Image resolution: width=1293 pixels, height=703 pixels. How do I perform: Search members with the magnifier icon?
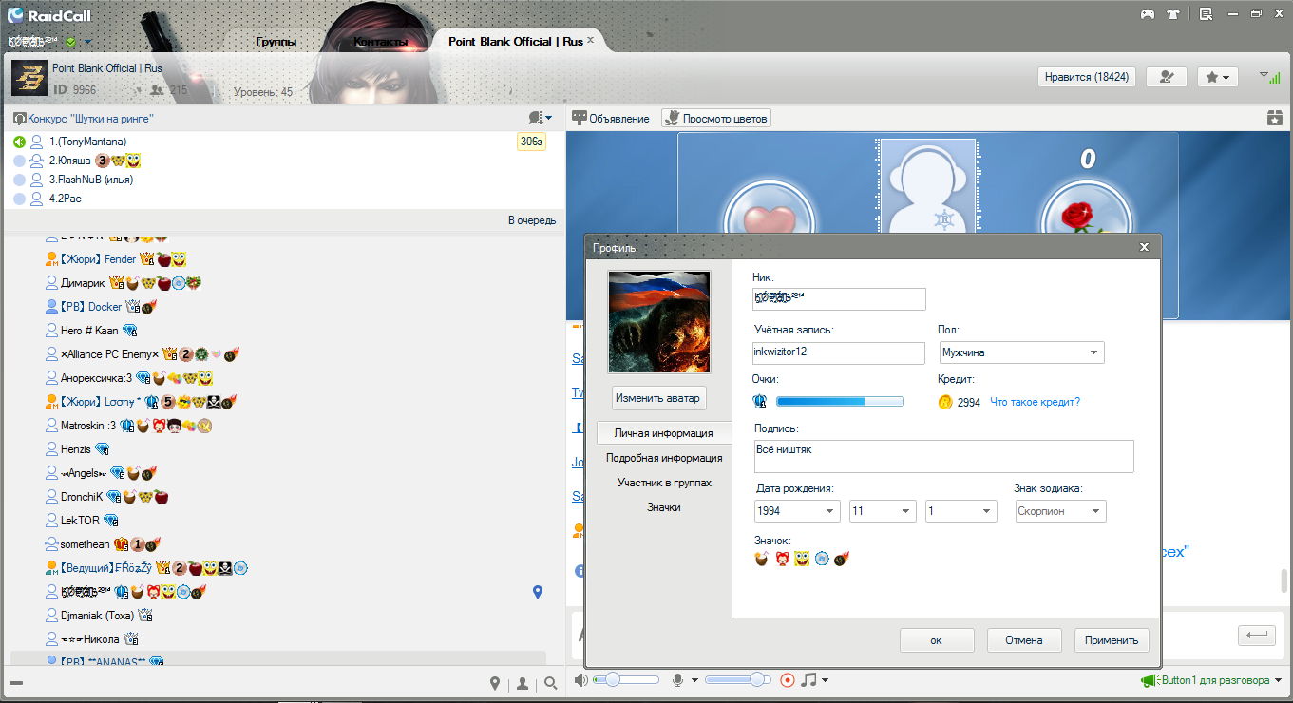click(551, 683)
